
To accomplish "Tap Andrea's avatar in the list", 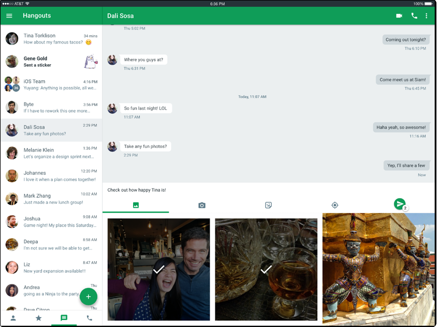I will point(12,290).
